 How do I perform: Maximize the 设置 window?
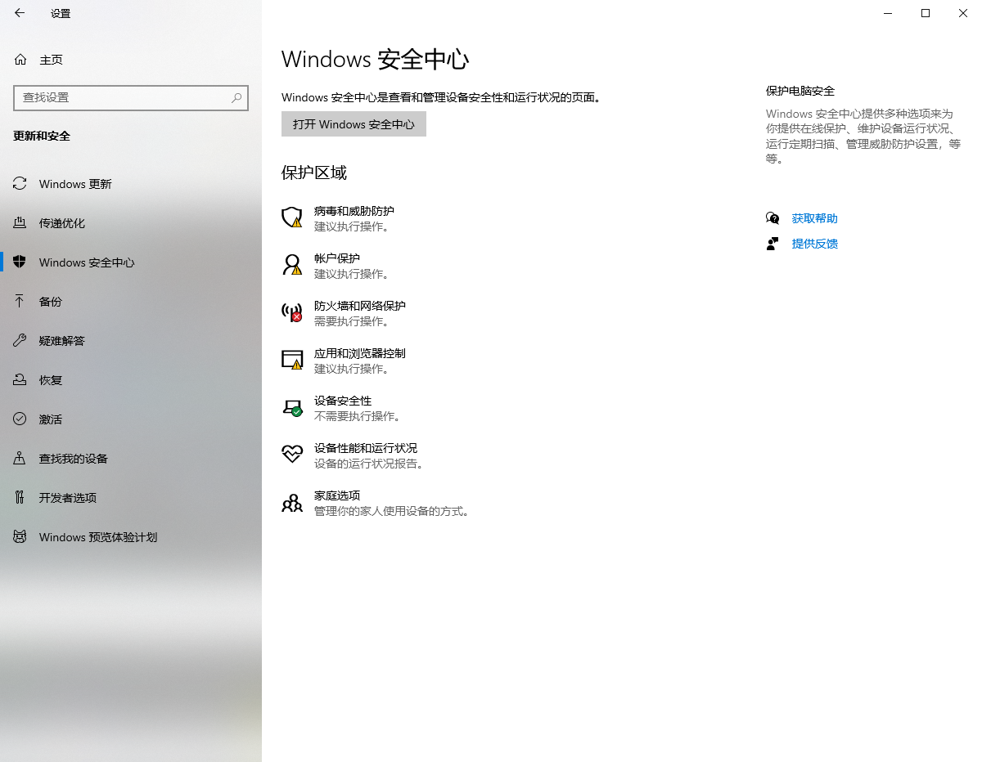[926, 13]
